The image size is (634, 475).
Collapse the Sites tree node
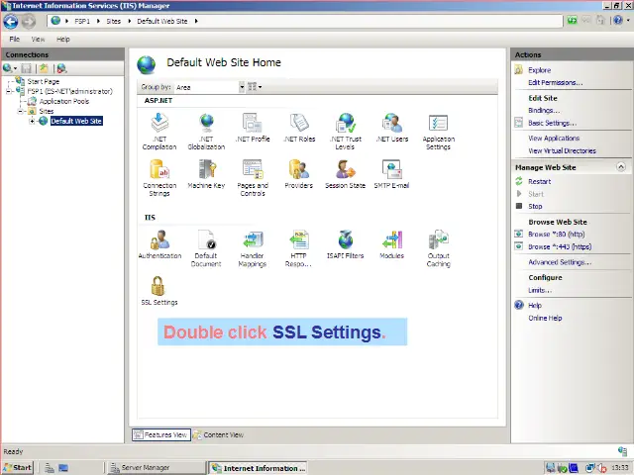[x=21, y=111]
